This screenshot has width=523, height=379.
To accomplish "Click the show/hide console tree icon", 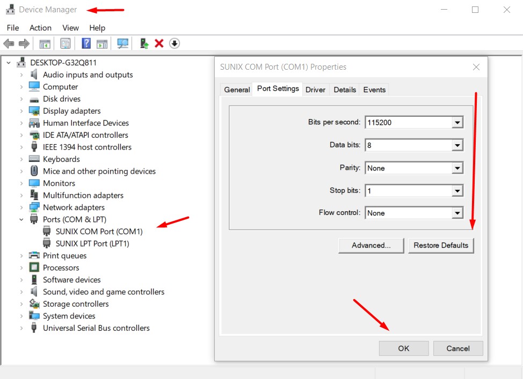I will click(45, 43).
